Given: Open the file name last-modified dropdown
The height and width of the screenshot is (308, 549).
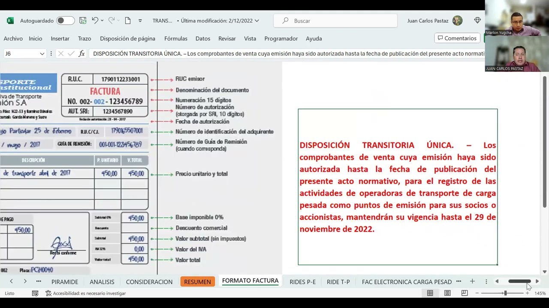Looking at the screenshot, I should coord(257,21).
